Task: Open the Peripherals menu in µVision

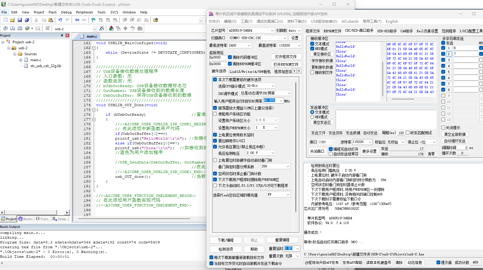Action: pos(84,12)
